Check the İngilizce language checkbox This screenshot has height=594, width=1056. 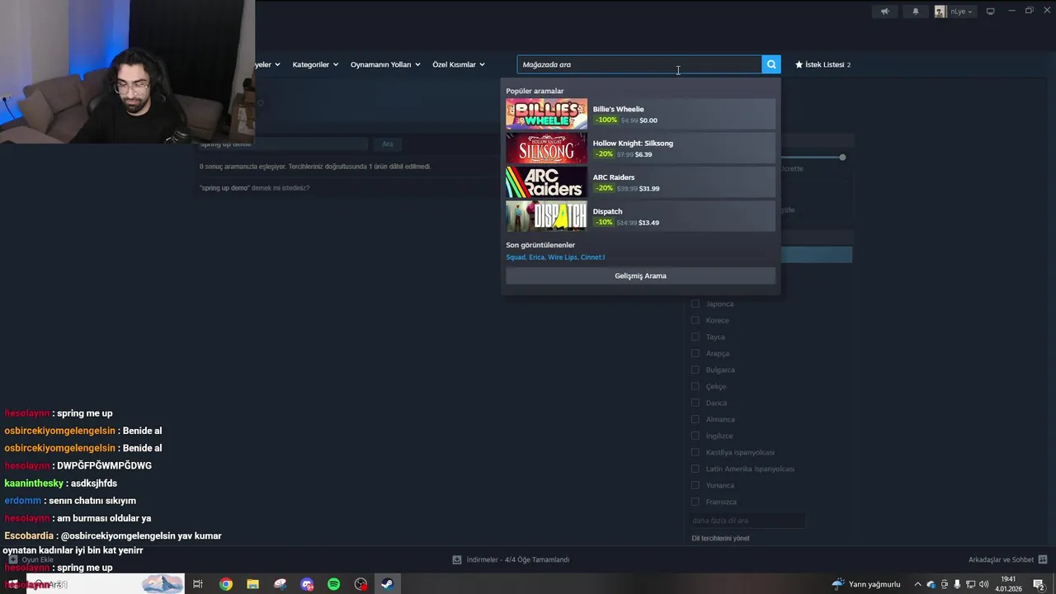click(x=695, y=436)
